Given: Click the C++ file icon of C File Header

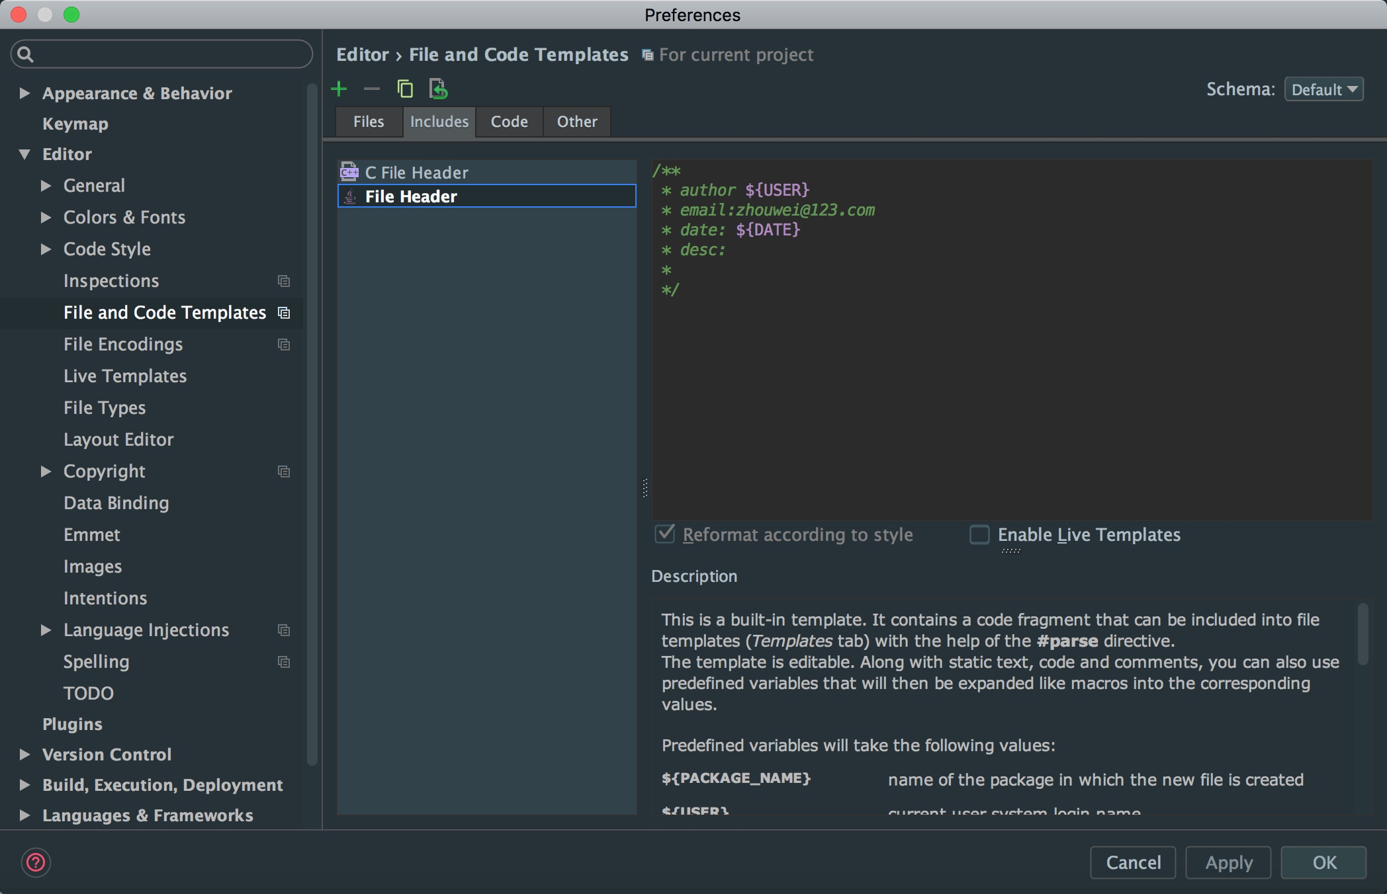Looking at the screenshot, I should coord(349,173).
